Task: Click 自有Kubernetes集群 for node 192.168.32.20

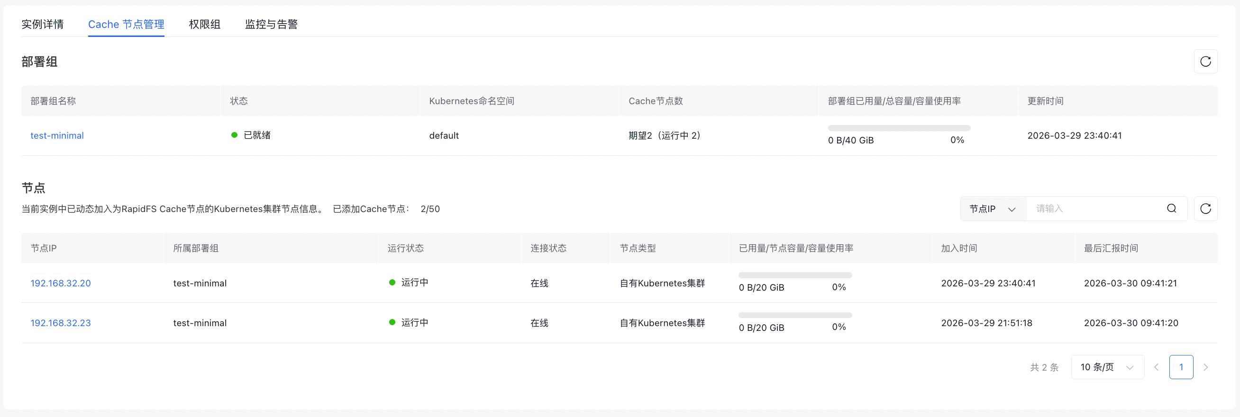Action: [x=662, y=283]
